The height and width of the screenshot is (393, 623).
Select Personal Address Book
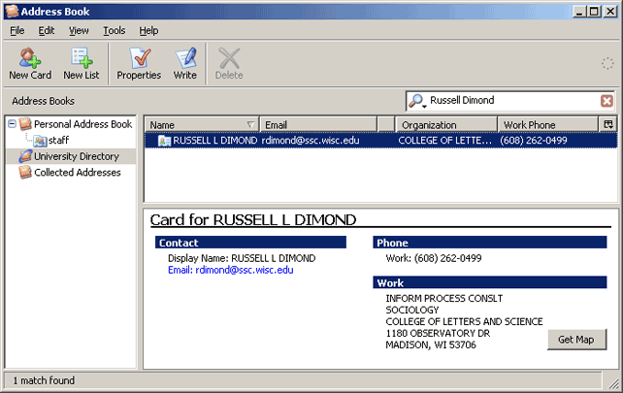tap(82, 124)
